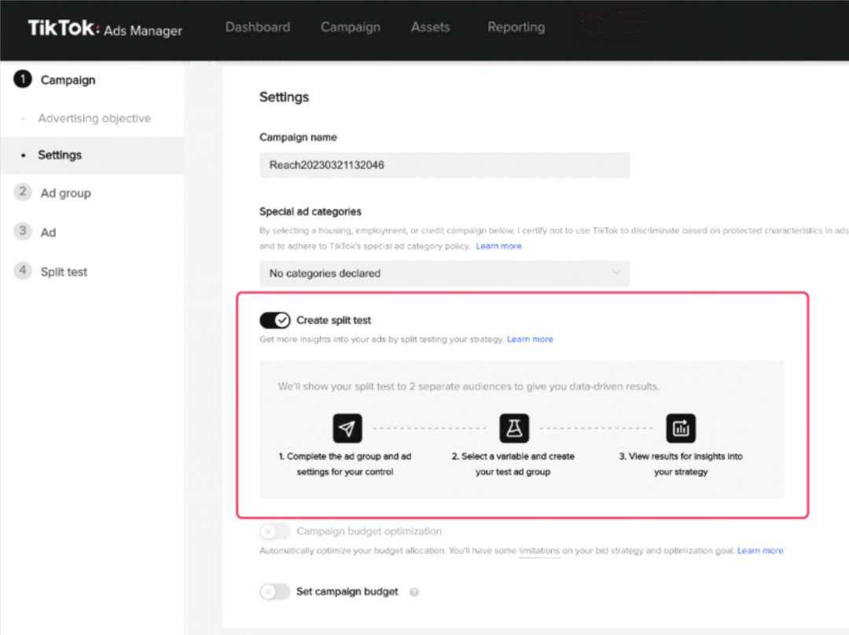Viewport: 849px width, 635px height.
Task: Click the flask test variable icon
Action: click(514, 428)
